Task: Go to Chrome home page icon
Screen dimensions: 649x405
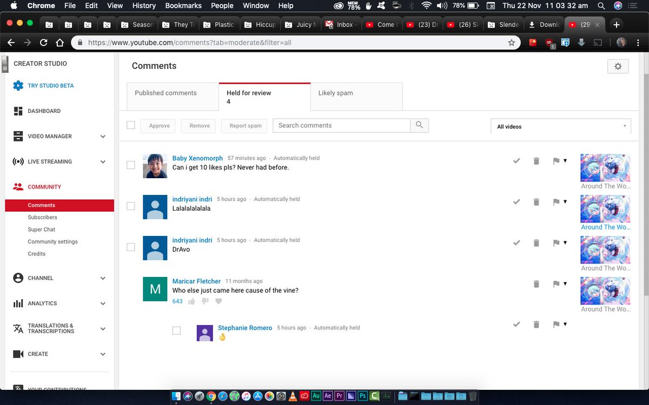Action: pyautogui.click(x=59, y=42)
